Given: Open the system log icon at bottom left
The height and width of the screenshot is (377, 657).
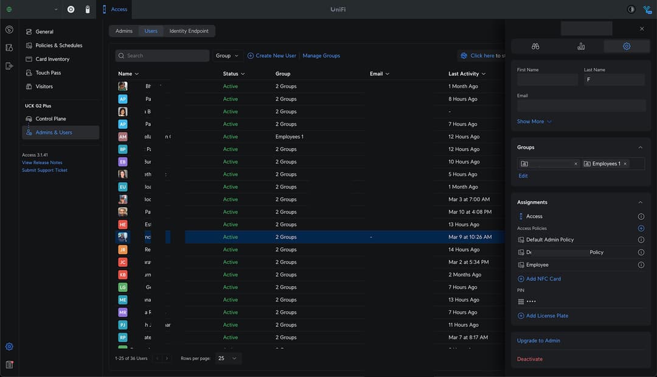Looking at the screenshot, I should point(9,364).
